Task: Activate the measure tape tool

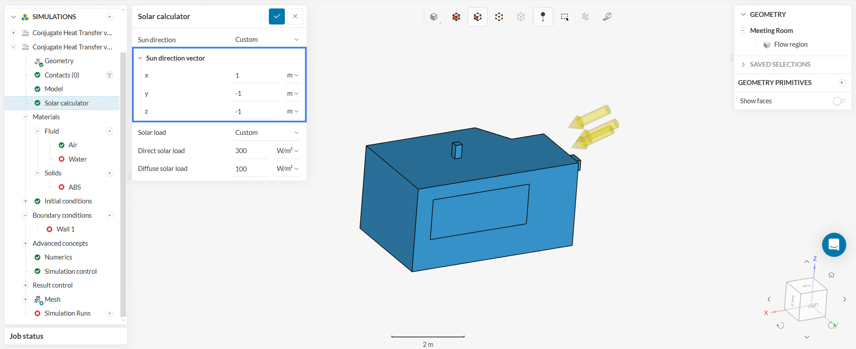Action: coord(607,17)
